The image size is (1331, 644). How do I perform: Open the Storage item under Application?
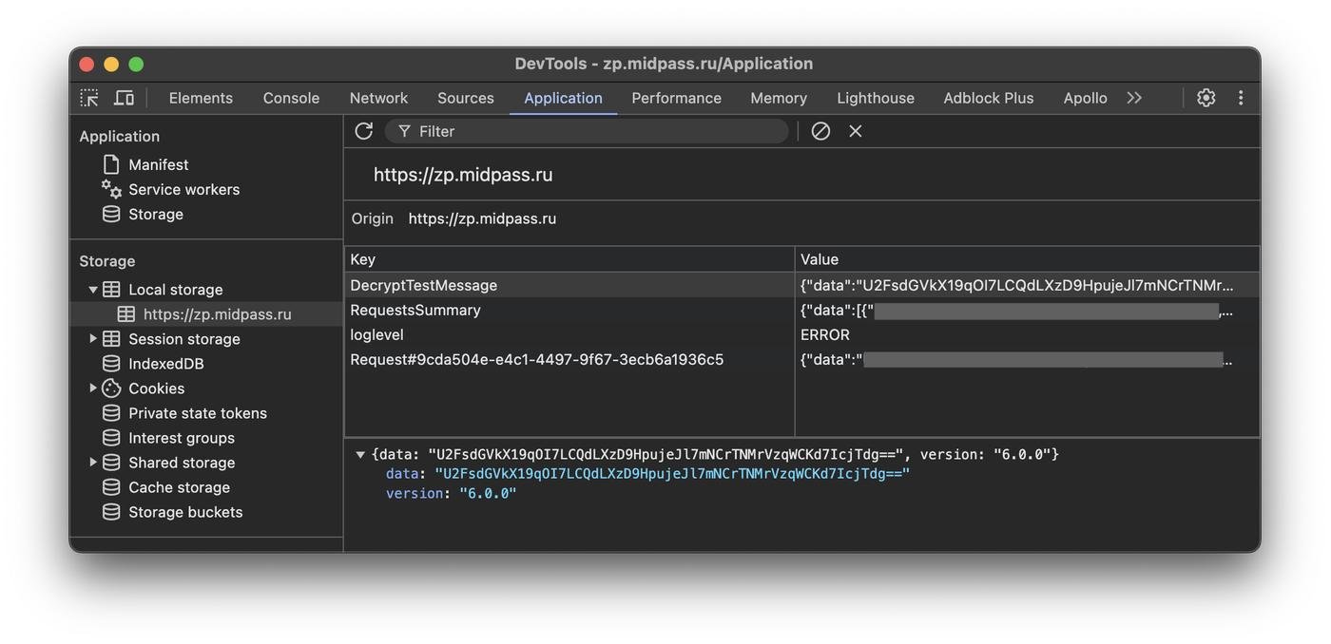click(156, 214)
